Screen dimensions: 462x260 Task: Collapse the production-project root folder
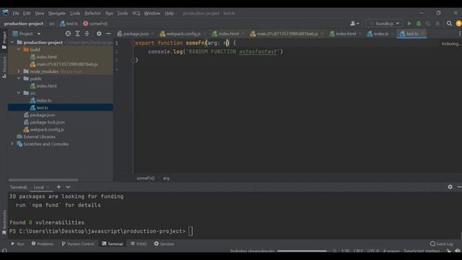pos(12,42)
